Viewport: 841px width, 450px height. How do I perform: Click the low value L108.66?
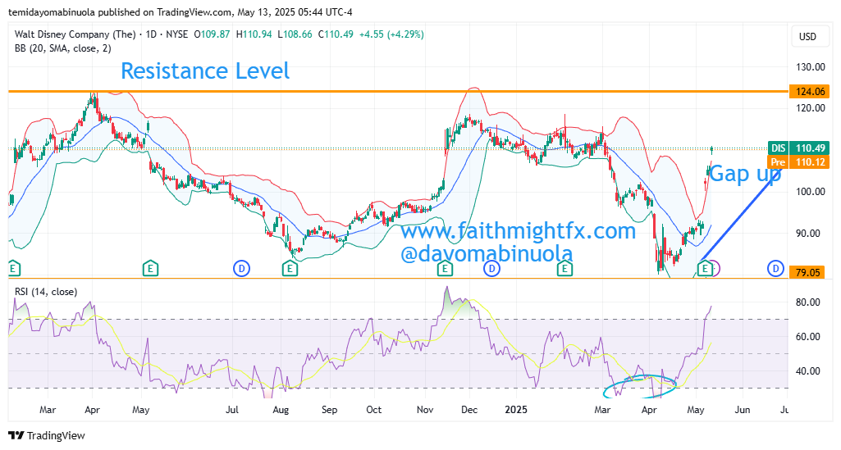[295, 34]
